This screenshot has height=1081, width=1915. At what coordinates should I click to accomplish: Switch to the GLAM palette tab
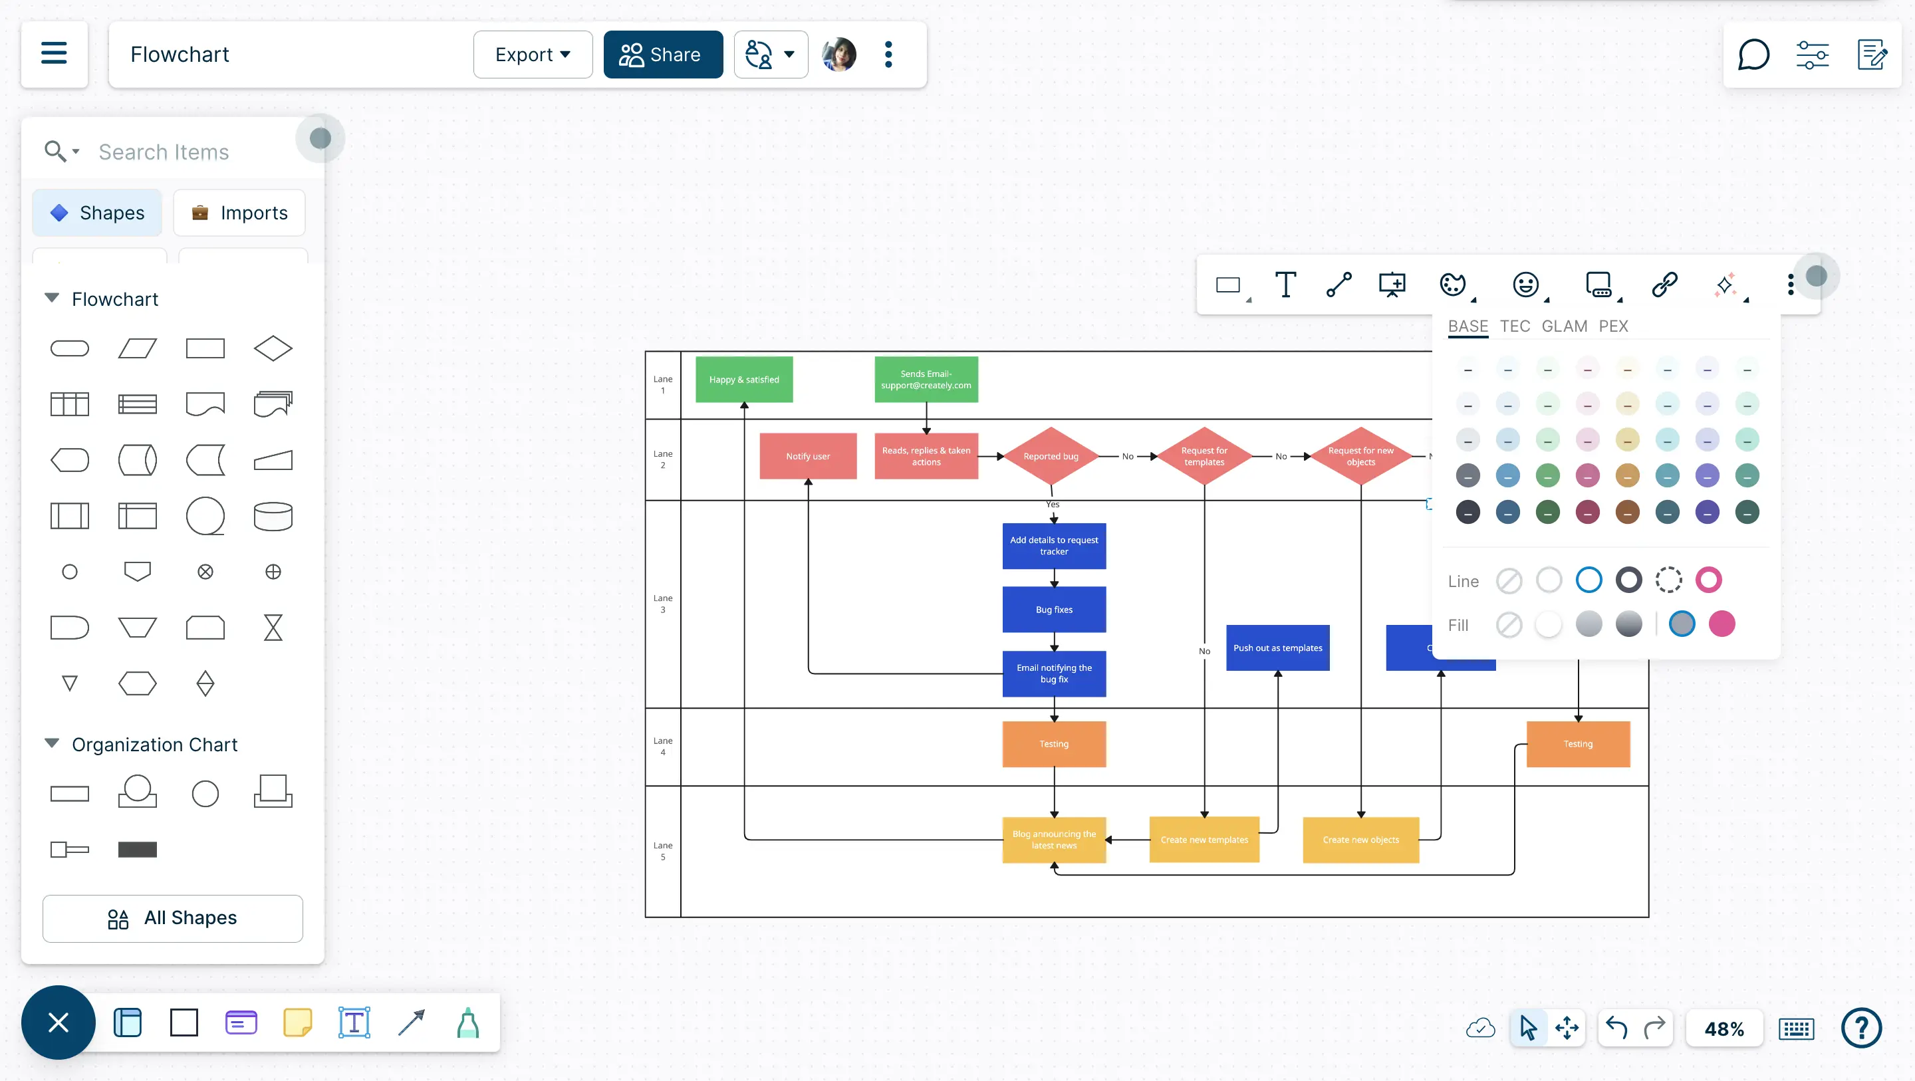[x=1564, y=326]
